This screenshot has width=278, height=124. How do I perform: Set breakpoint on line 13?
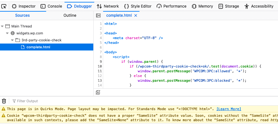pyautogui.click(x=100, y=80)
